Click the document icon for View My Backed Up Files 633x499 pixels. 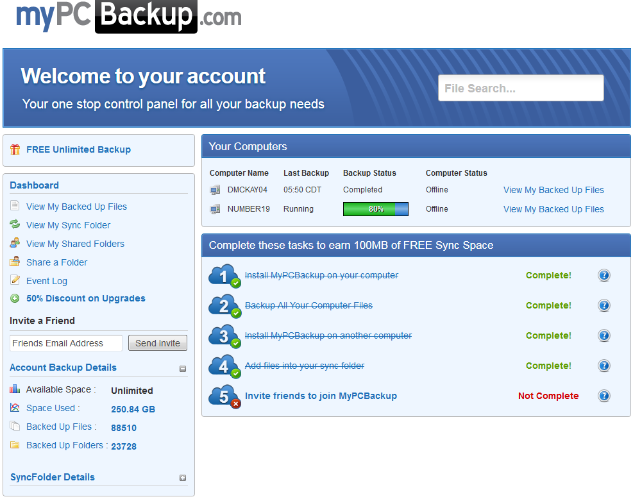tap(15, 206)
